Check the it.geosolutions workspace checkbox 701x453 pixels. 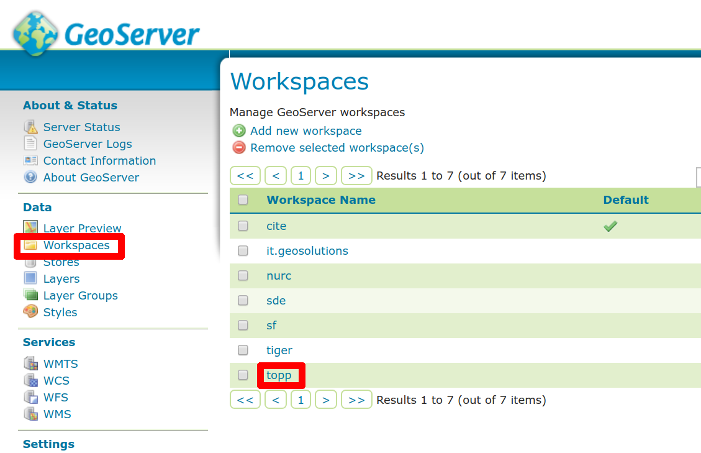click(x=243, y=250)
